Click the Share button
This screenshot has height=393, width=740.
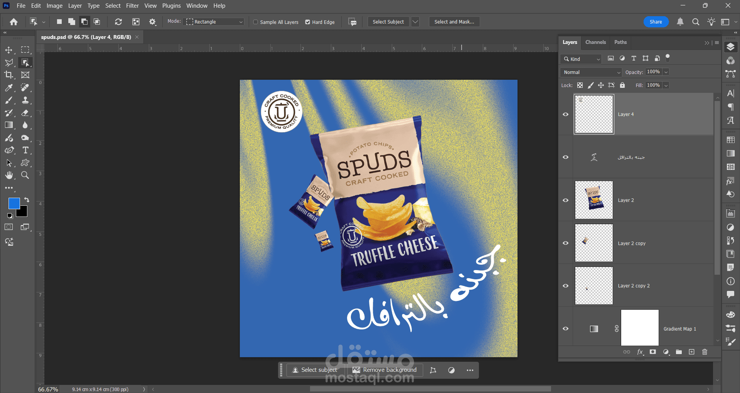point(656,22)
